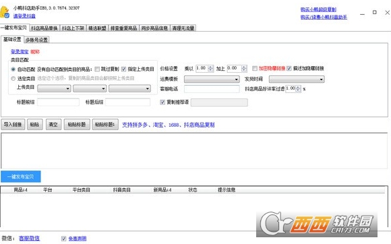Expand the 运费模板 dropdown
The height and width of the screenshot is (244, 391).
[x=212, y=80]
